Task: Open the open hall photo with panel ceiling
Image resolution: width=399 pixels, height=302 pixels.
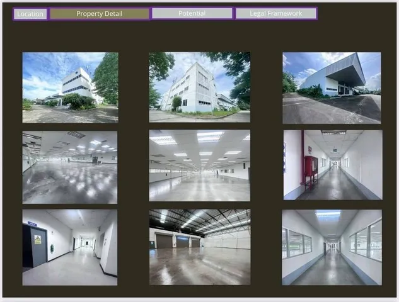Action: [x=199, y=165]
